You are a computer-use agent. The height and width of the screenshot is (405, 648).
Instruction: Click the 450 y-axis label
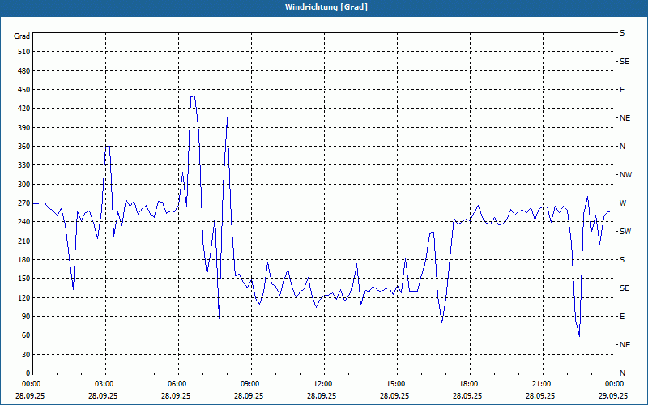24,90
